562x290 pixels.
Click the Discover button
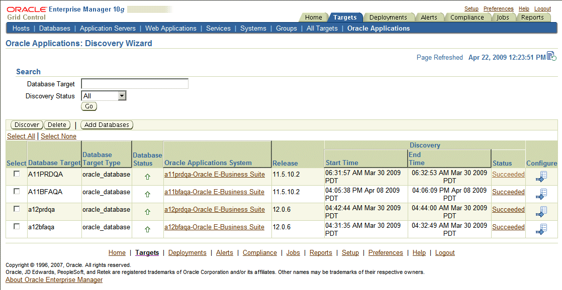(x=27, y=125)
